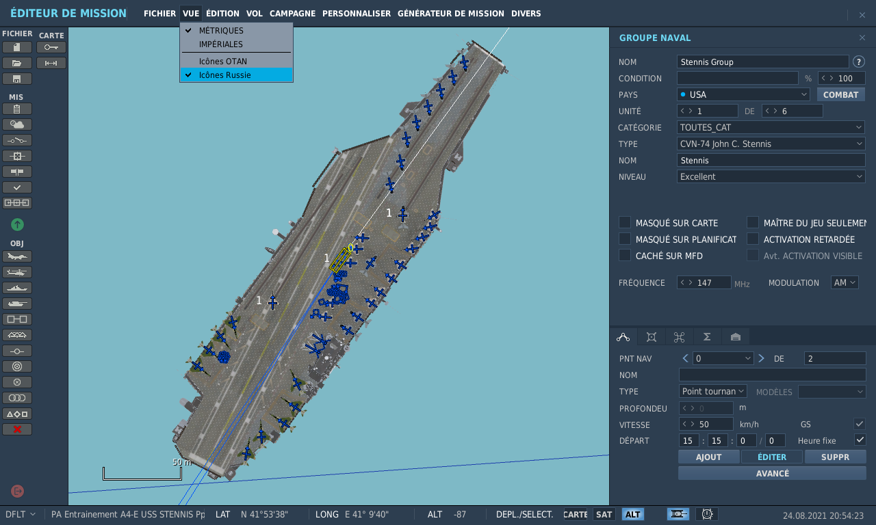Select the helicopter group placement tool
This screenshot has height=525, width=876.
[x=17, y=272]
